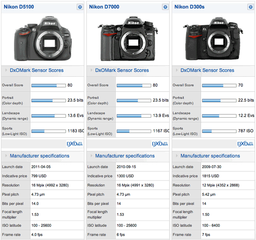Select the 4.0 fps frame rate value
Viewport: 256px width, 240px height.
(x=37, y=234)
